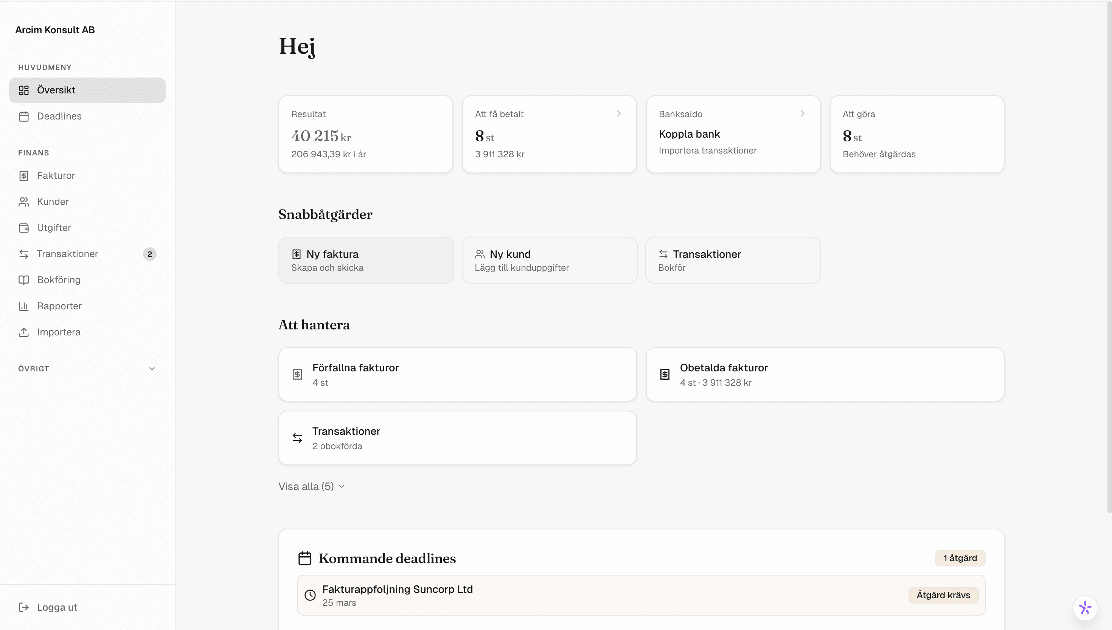Click the Utgifter wallet icon
This screenshot has width=1112, height=630.
coord(24,228)
